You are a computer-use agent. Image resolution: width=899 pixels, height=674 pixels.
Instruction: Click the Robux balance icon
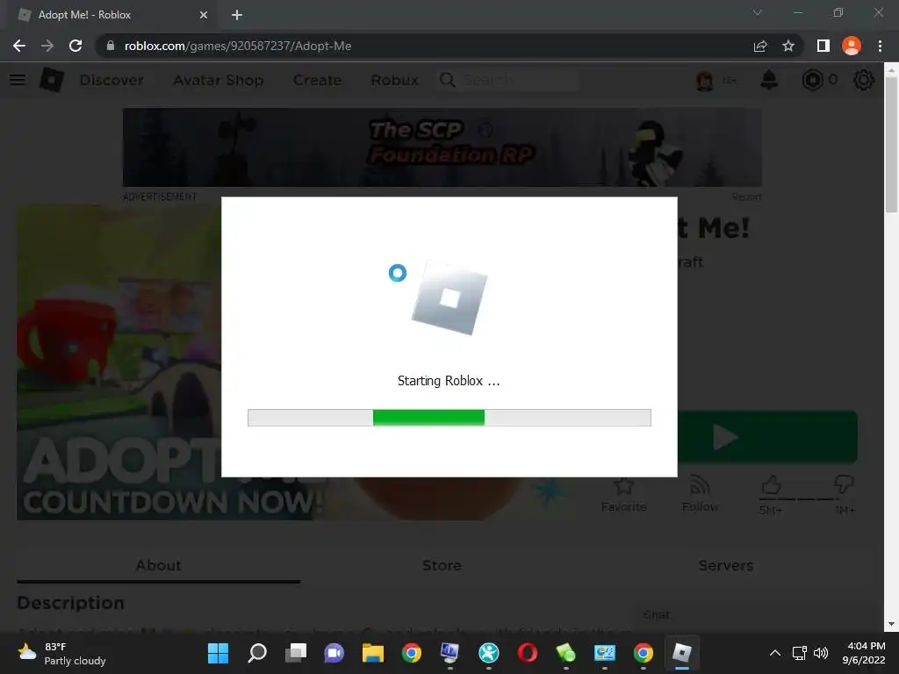pos(812,80)
